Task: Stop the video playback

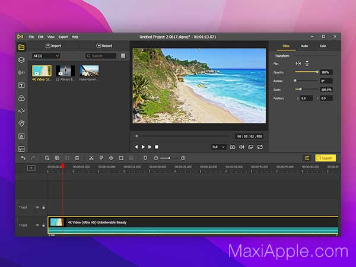Action: [x=157, y=147]
